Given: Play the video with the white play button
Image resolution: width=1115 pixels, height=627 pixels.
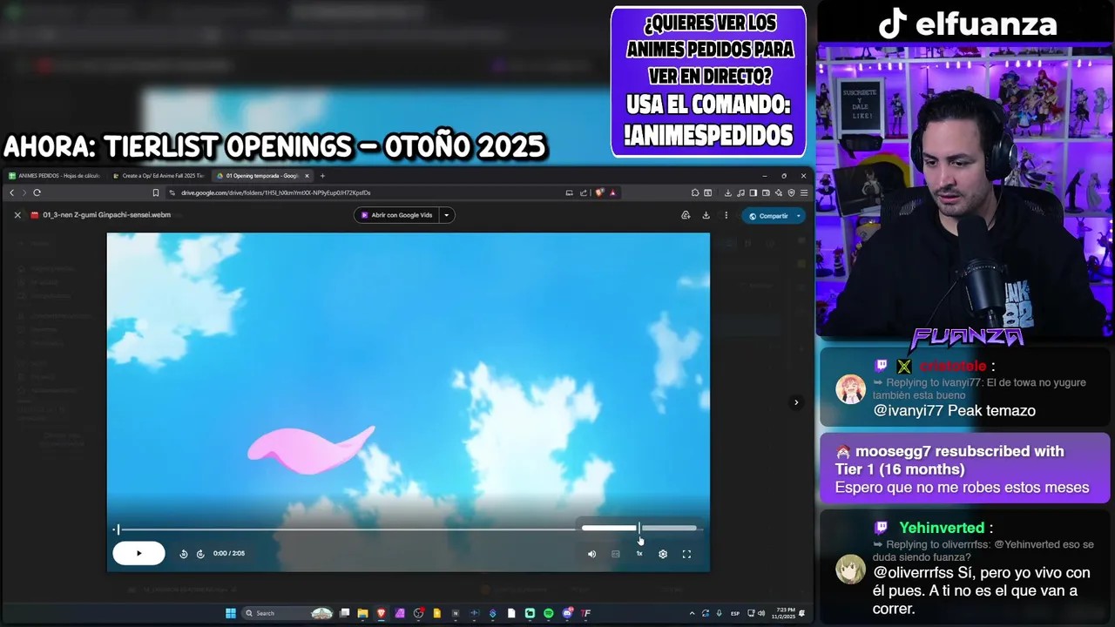Looking at the screenshot, I should [139, 553].
